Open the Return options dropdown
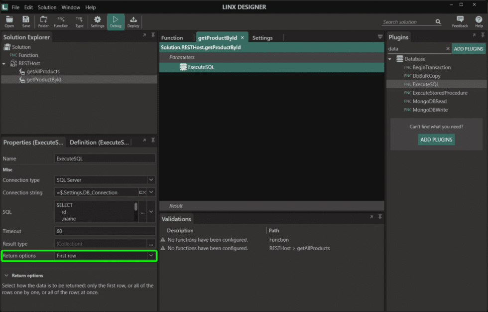The image size is (488, 312). (151, 256)
